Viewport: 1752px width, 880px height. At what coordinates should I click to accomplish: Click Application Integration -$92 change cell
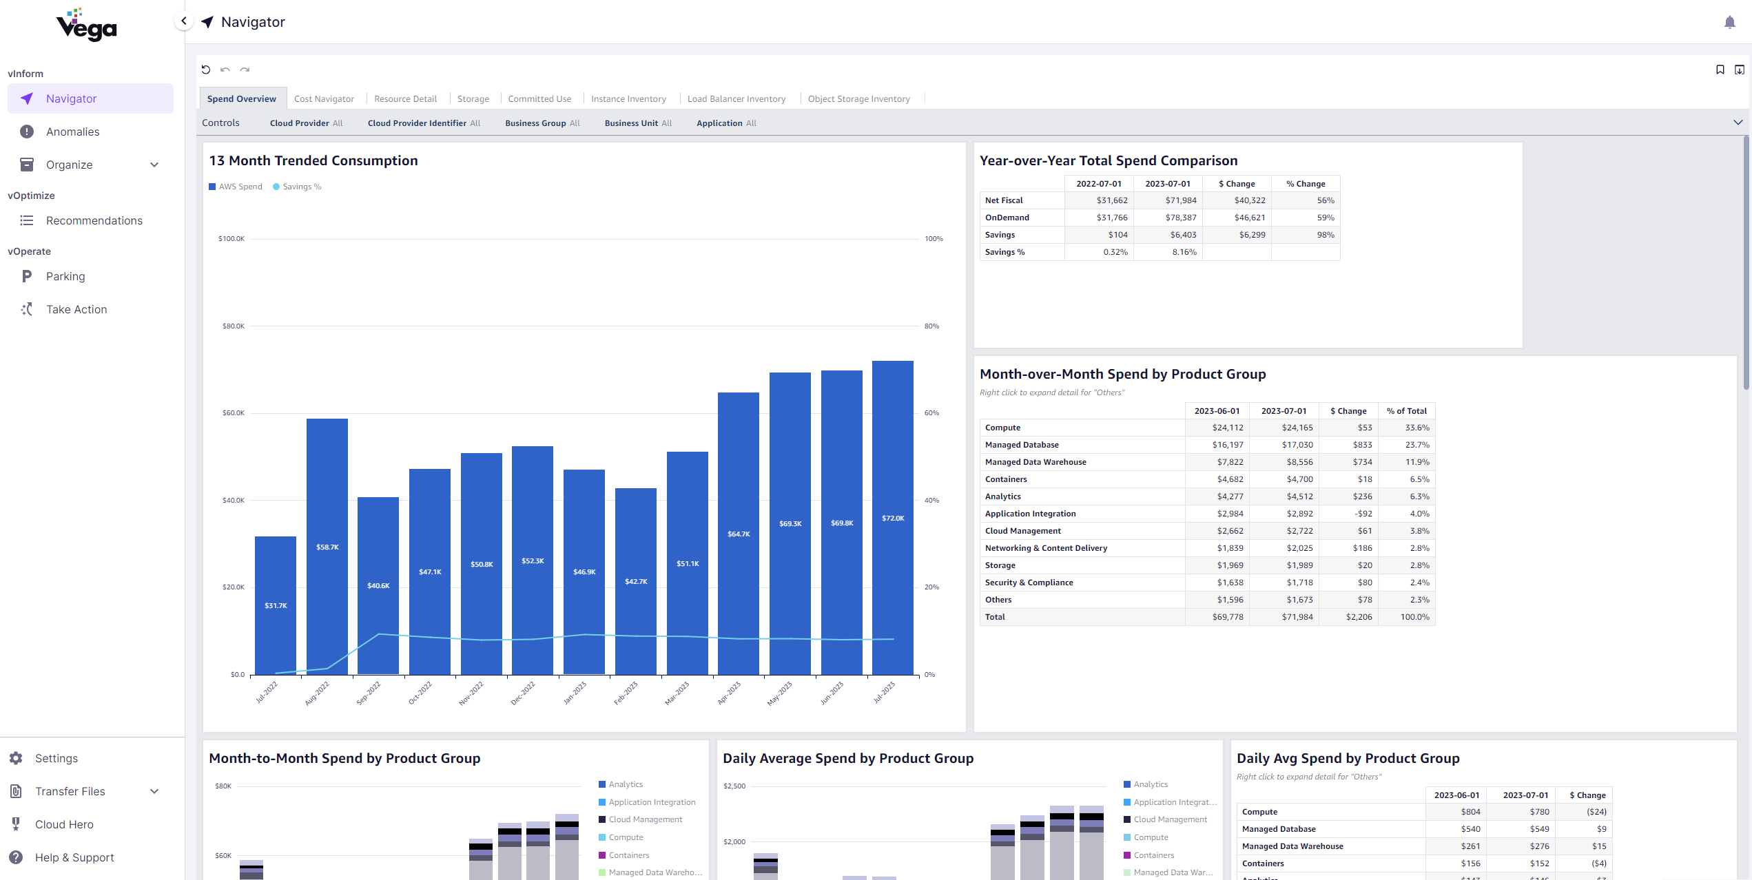click(x=1348, y=514)
